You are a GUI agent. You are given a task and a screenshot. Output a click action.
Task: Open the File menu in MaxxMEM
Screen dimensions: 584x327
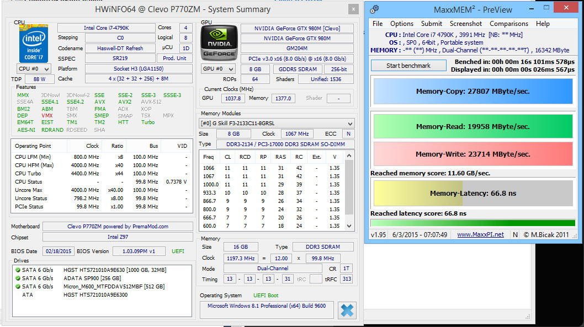378,24
